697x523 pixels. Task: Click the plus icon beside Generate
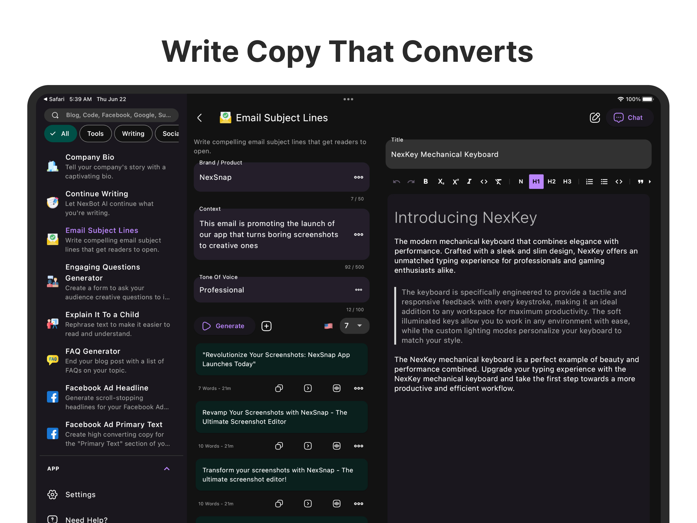[x=267, y=326]
